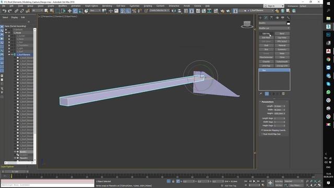
Task: Undo the last action
Action: pyautogui.click(x=4, y=10)
